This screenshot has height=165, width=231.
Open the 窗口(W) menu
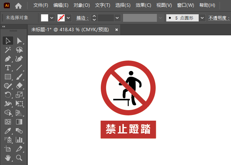185,5
